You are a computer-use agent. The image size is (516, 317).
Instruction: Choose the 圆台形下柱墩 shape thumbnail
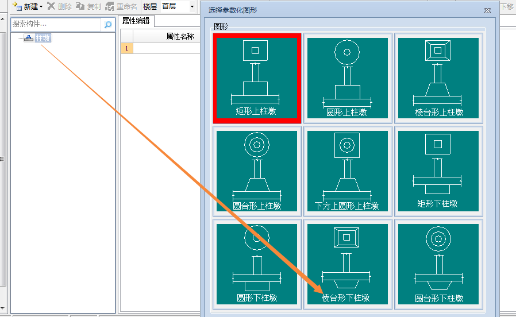[438, 264]
